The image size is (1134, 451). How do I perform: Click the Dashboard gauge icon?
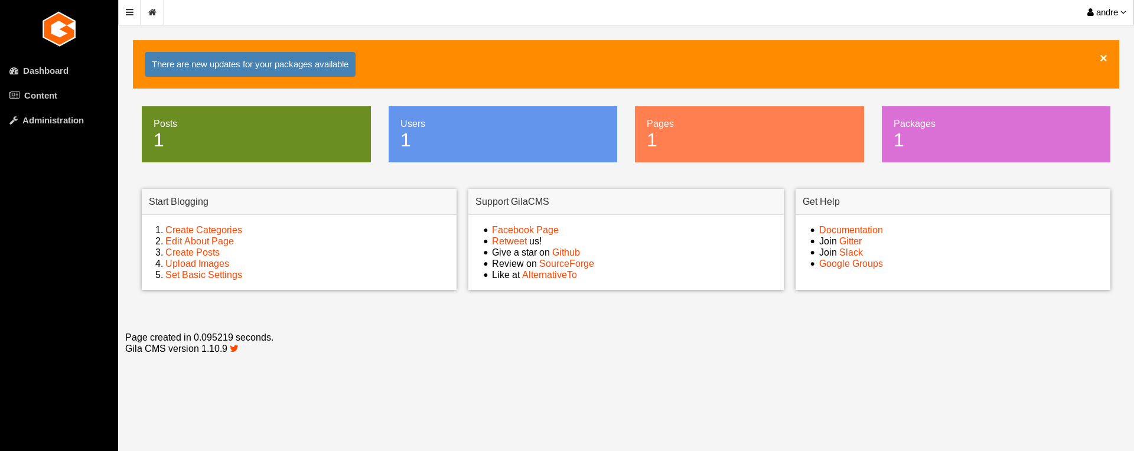[x=14, y=71]
